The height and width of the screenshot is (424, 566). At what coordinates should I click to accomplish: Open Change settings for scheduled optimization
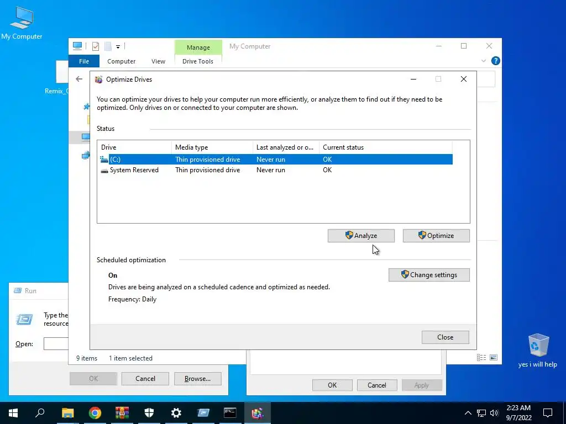pos(429,275)
